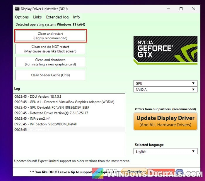Image resolution: width=205 pixels, height=181 pixels.
Task: Click Clean Shader Cache (Only) button
Action: point(50,75)
